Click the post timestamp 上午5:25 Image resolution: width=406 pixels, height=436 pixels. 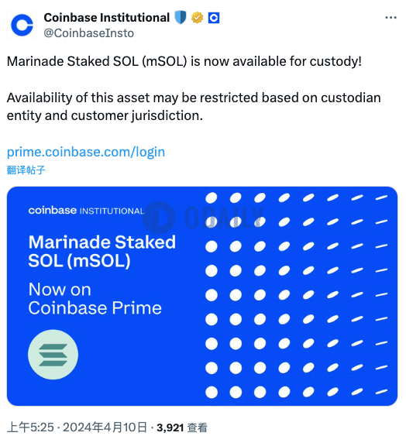[x=30, y=427]
